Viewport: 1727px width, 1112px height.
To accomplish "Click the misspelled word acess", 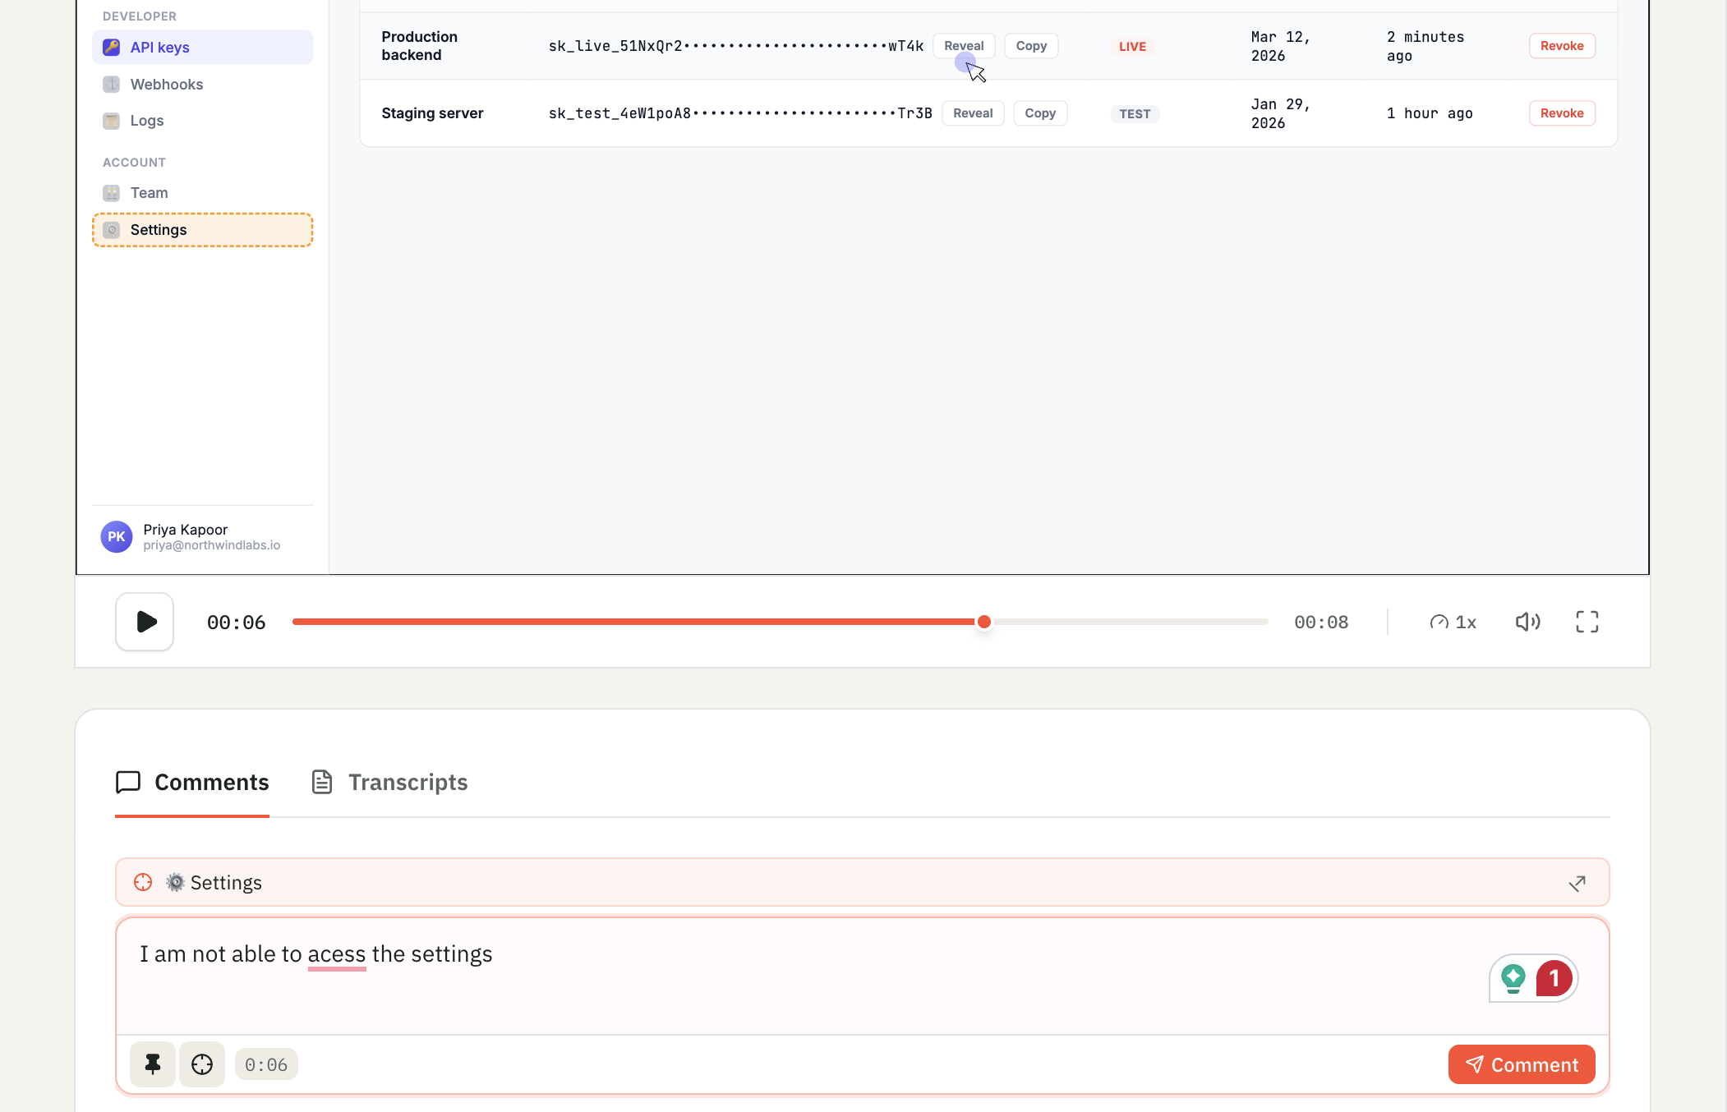I will 337,954.
